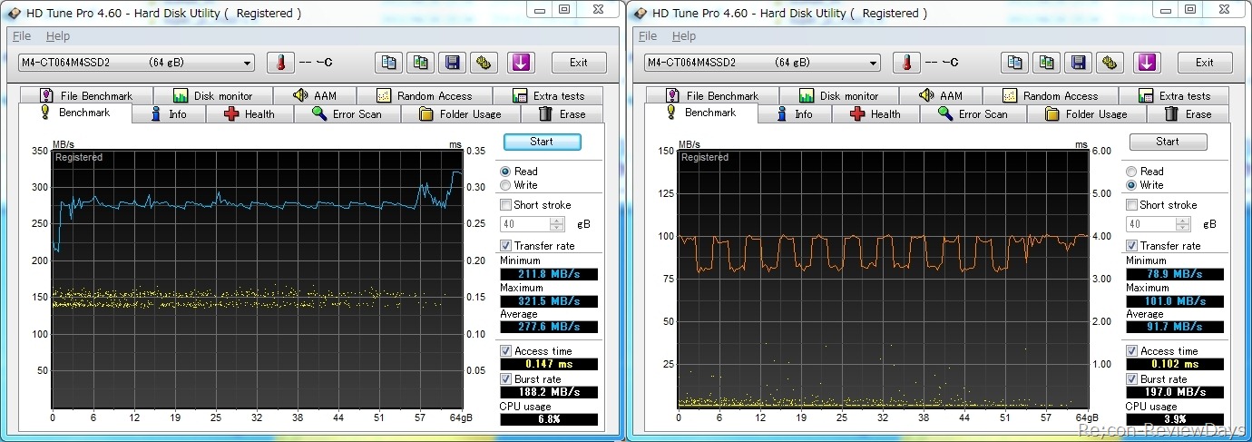This screenshot has width=1252, height=442.
Task: Open Error Scan tab in right window
Action: [x=973, y=114]
